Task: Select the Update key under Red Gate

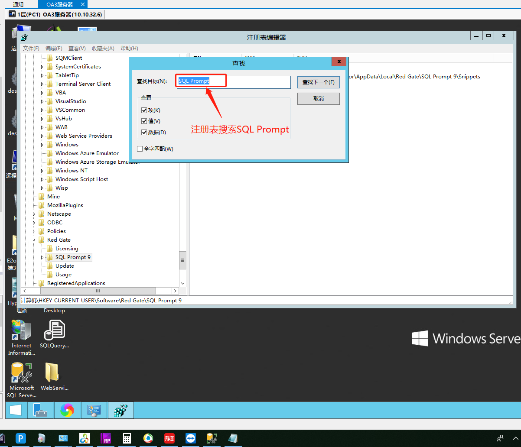Action: click(65, 266)
